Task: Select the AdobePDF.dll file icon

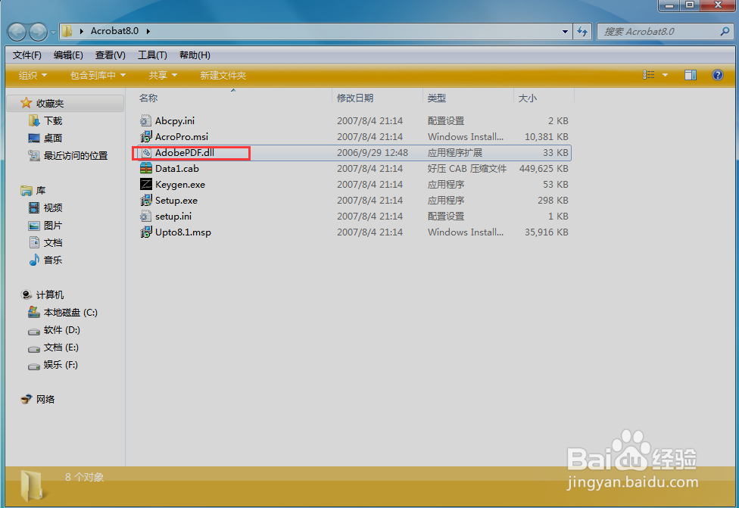Action: (x=146, y=153)
